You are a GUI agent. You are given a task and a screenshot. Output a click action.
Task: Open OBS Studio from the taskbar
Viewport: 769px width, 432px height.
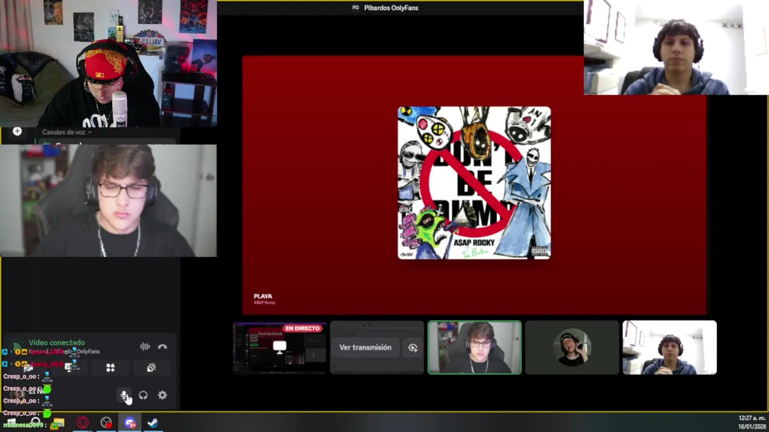pos(106,423)
